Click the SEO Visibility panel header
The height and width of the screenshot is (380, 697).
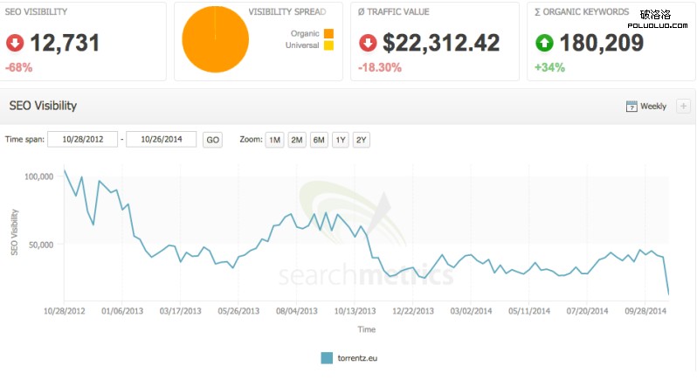point(44,106)
